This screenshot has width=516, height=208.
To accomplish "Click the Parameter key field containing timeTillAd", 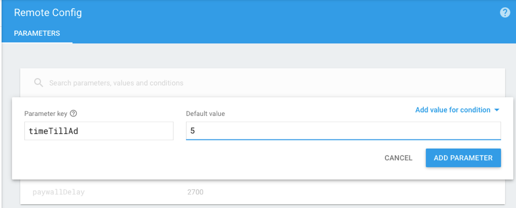I will pos(99,131).
